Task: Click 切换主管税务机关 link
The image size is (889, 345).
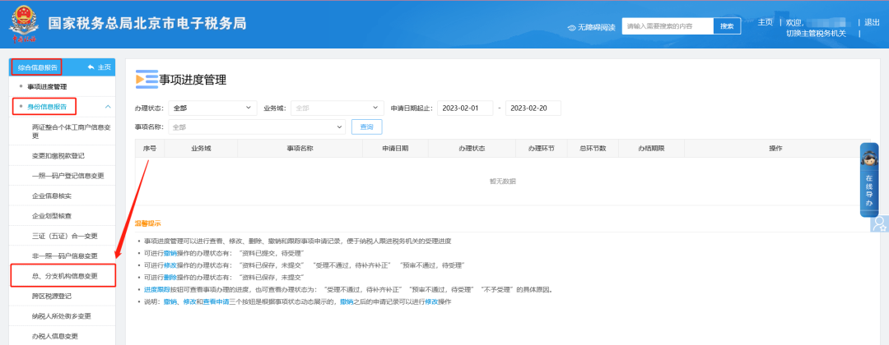Action: pos(816,33)
